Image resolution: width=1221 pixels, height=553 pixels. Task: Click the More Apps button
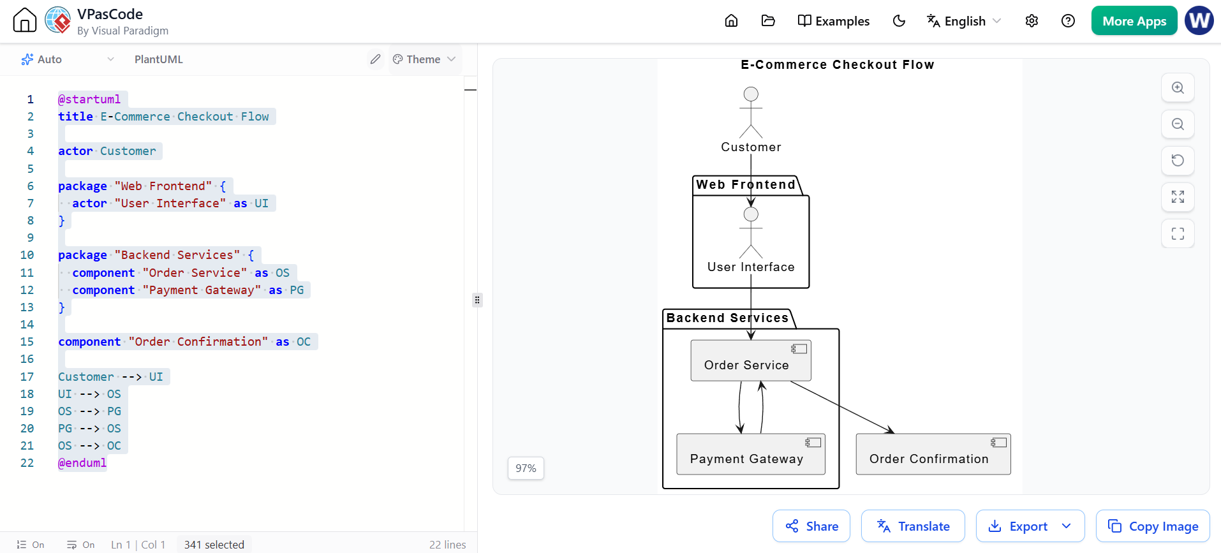(x=1134, y=21)
